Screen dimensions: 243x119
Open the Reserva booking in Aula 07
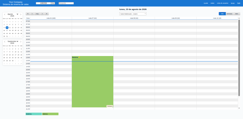coord(93,82)
